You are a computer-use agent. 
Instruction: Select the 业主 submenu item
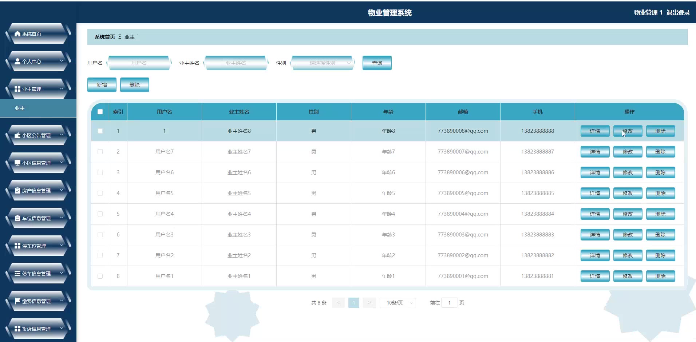tap(20, 108)
